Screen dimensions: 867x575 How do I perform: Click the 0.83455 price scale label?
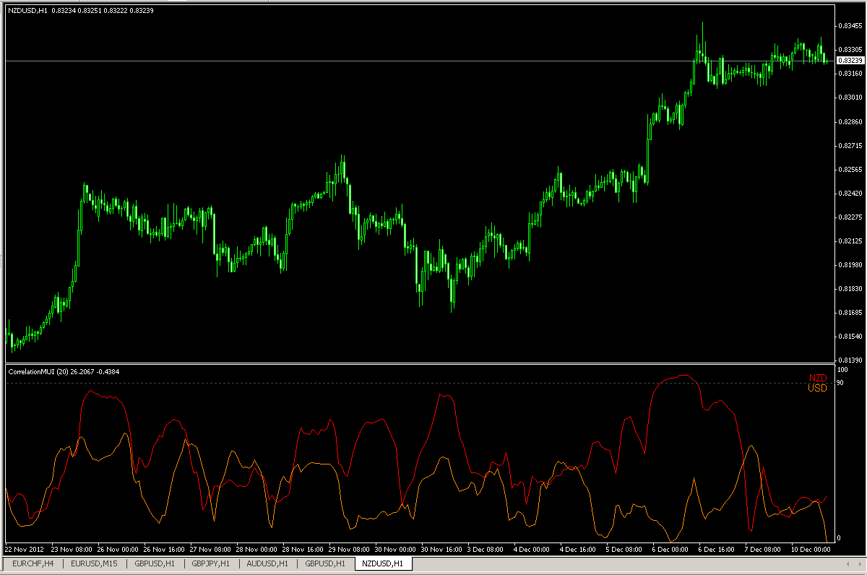click(850, 25)
